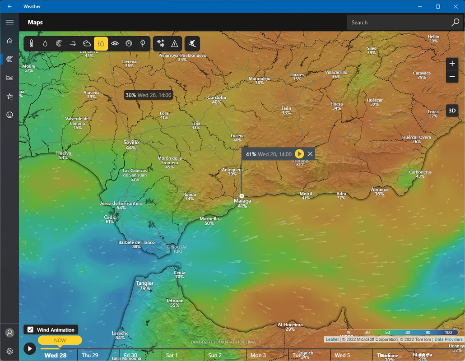This screenshot has width=465, height=361.
Task: Click the Seville city label
Action: pos(131,145)
